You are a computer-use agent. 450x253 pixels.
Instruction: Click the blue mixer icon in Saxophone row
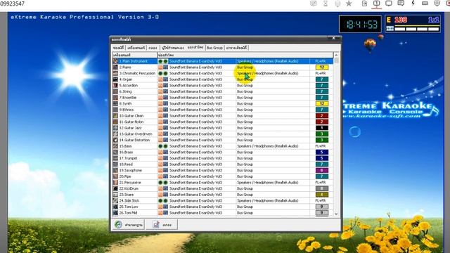tap(166, 170)
